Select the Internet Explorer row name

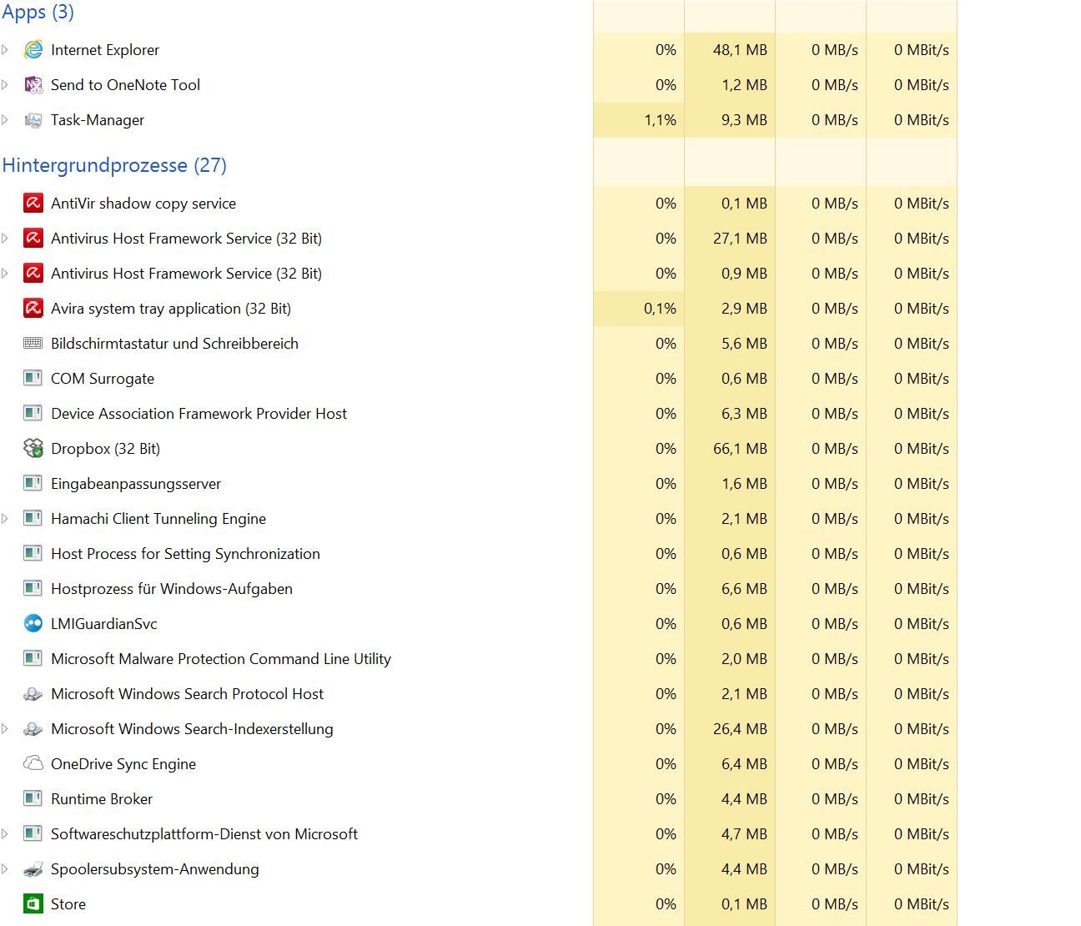[x=105, y=50]
